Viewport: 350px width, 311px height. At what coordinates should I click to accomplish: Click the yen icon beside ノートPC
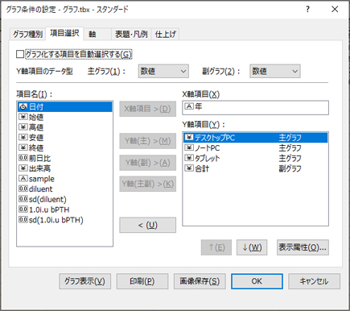189,147
